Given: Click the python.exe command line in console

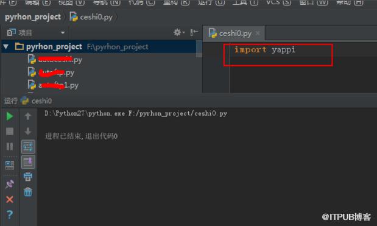Looking at the screenshot, I should tap(136, 113).
